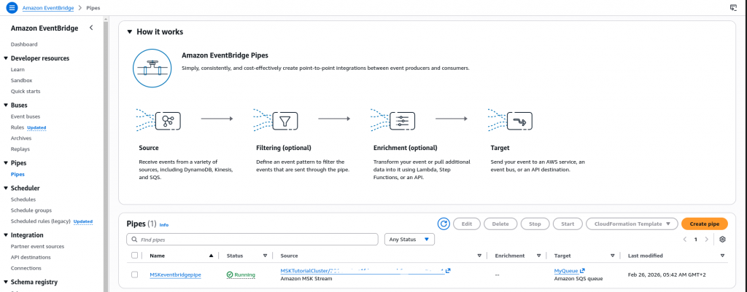Viewport: 747px width, 292px height.
Task: Collapse the How it works section
Action: 129,32
